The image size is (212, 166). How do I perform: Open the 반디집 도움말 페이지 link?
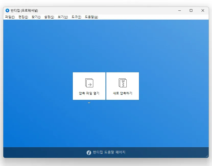(109, 152)
